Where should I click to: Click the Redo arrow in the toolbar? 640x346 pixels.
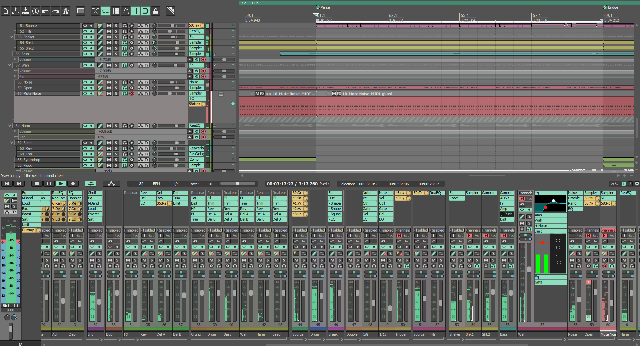pos(56,11)
